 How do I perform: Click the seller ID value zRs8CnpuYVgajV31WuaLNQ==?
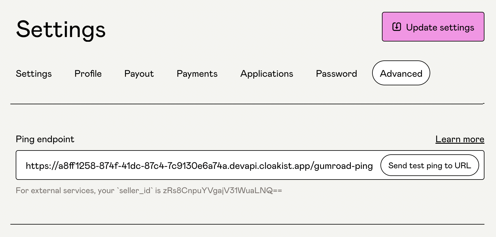pyautogui.click(x=223, y=190)
